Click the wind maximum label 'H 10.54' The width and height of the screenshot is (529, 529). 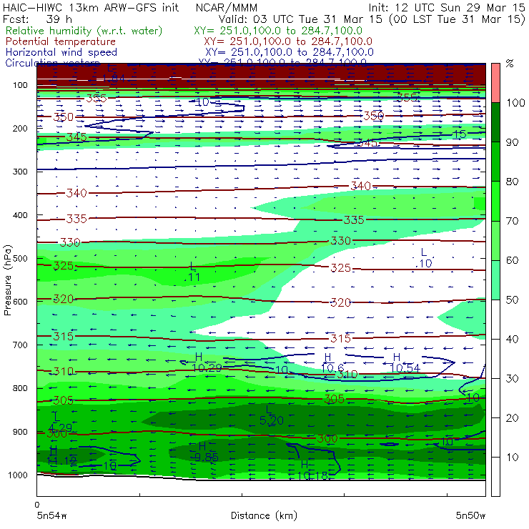(405, 362)
